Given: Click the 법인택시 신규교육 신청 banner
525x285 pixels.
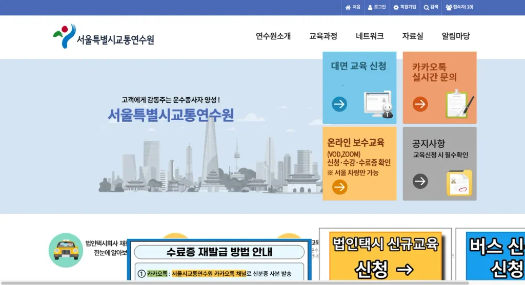Looking at the screenshot, I should click(385, 256).
